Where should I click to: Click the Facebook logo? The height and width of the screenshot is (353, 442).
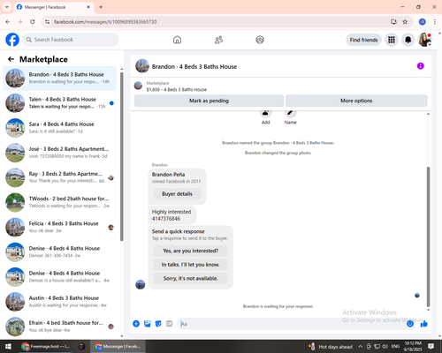(x=12, y=40)
